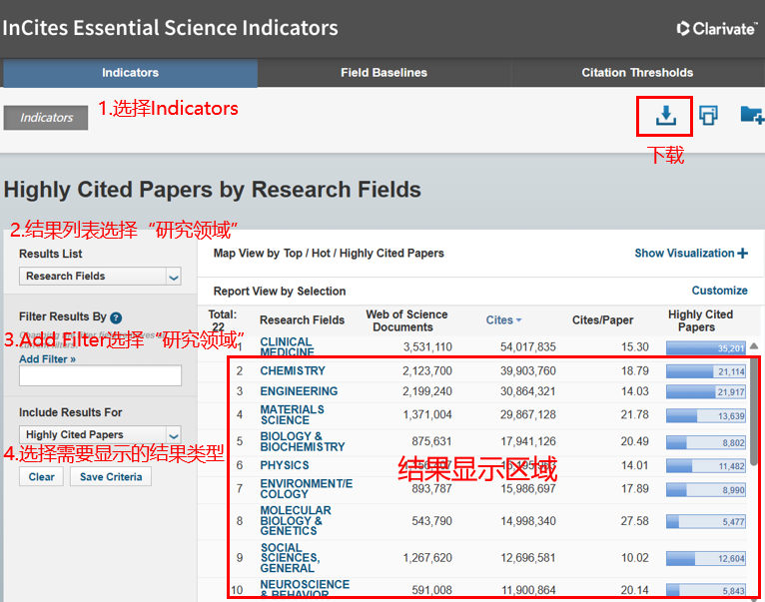Click the Map View by Top/Hot/Highly Cited heading
The image size is (765, 602).
coord(329,254)
